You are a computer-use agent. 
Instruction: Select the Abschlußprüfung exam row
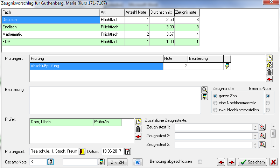pos(130,66)
